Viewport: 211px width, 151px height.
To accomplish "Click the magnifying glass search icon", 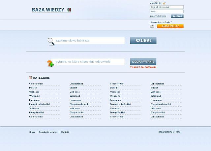I will point(50,41).
